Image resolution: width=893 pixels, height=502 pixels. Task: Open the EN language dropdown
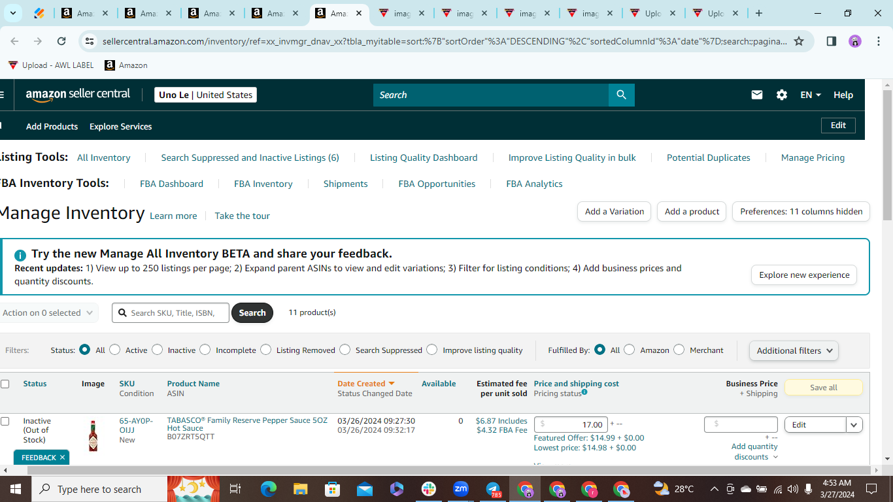tap(811, 95)
